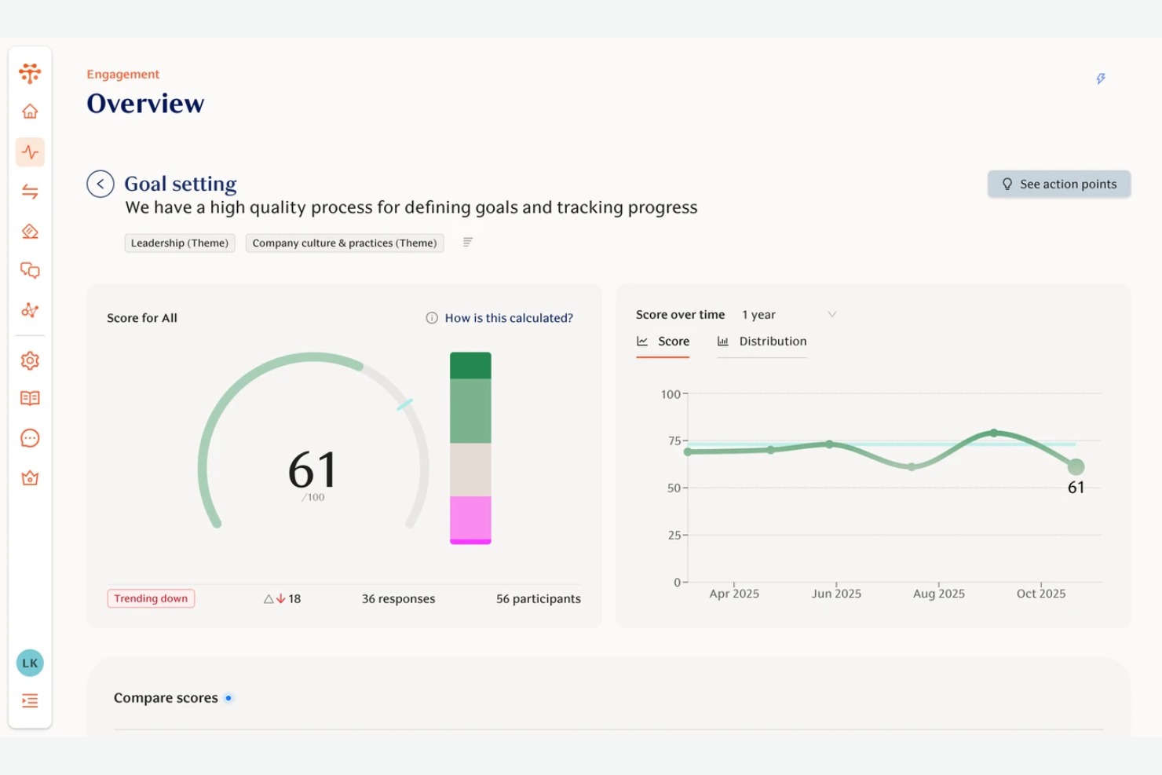Image resolution: width=1162 pixels, height=775 pixels.
Task: Open the compare arrows icon in the sidebar
Action: 30,191
